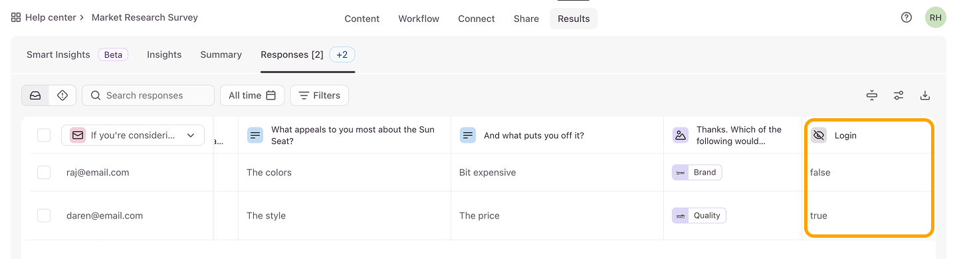Switch to the Share tab

(526, 19)
